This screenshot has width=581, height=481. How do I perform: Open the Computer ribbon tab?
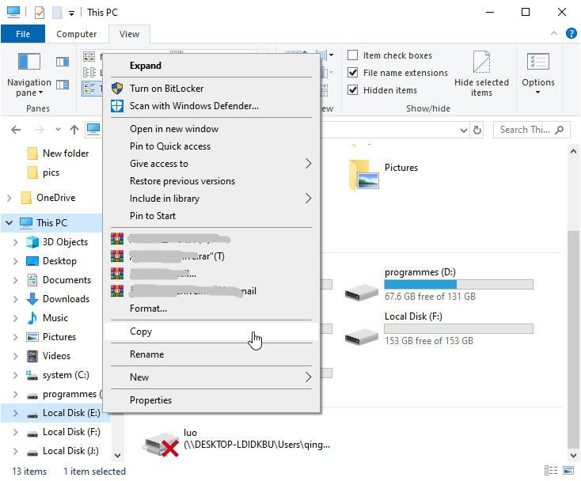[76, 34]
